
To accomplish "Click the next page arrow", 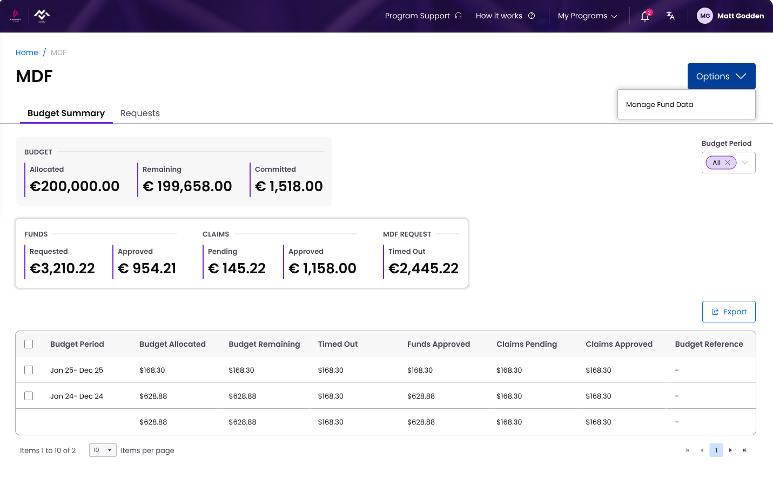I will point(730,450).
